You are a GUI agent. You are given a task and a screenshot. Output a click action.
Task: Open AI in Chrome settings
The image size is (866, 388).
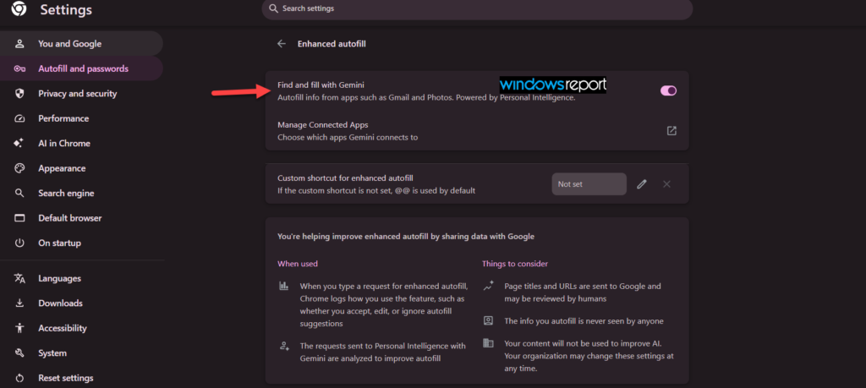coord(81,144)
